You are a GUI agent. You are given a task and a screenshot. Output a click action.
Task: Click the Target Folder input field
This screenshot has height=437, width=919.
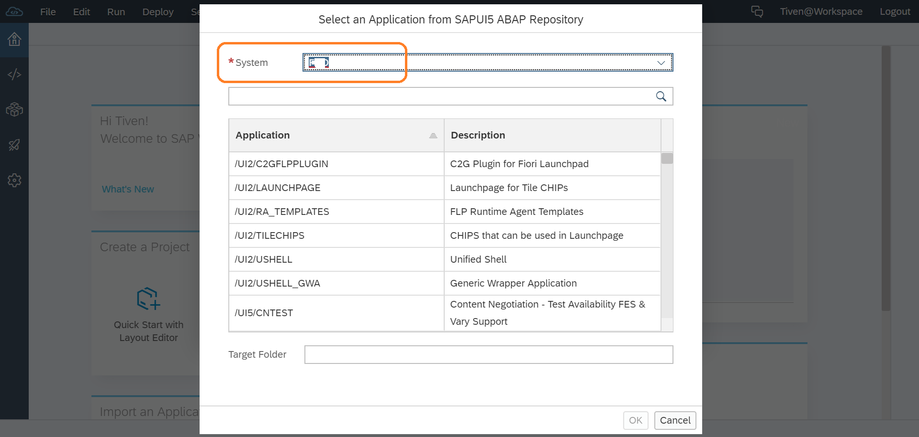point(489,354)
